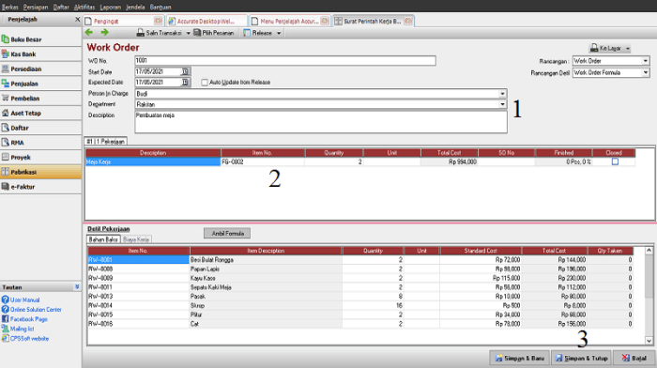Toggle Auto Update from Release checkbox
Viewport: 657px width, 368px height.
pos(205,83)
